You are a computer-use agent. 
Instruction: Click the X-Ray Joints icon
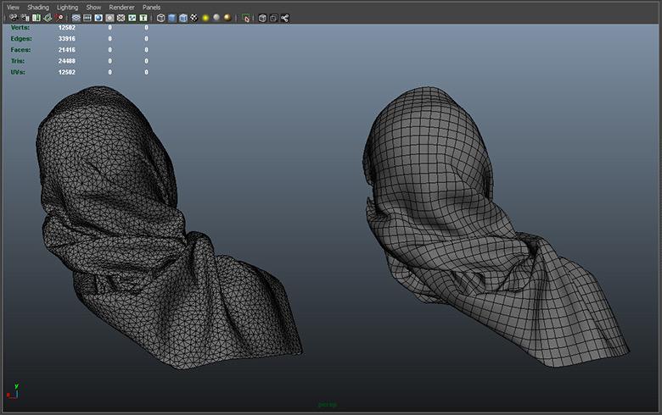(284, 18)
